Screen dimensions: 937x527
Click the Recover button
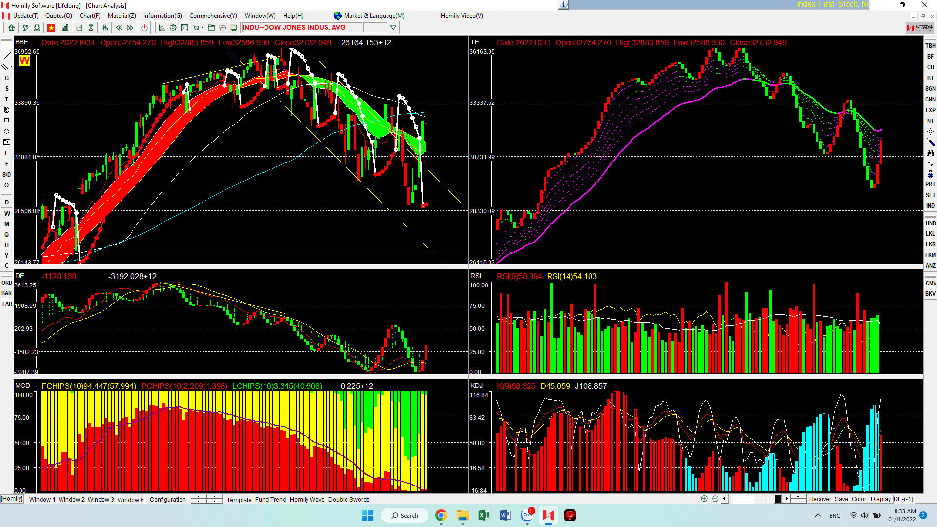819,499
